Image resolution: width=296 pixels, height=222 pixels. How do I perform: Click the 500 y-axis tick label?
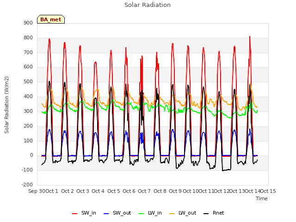(28, 81)
